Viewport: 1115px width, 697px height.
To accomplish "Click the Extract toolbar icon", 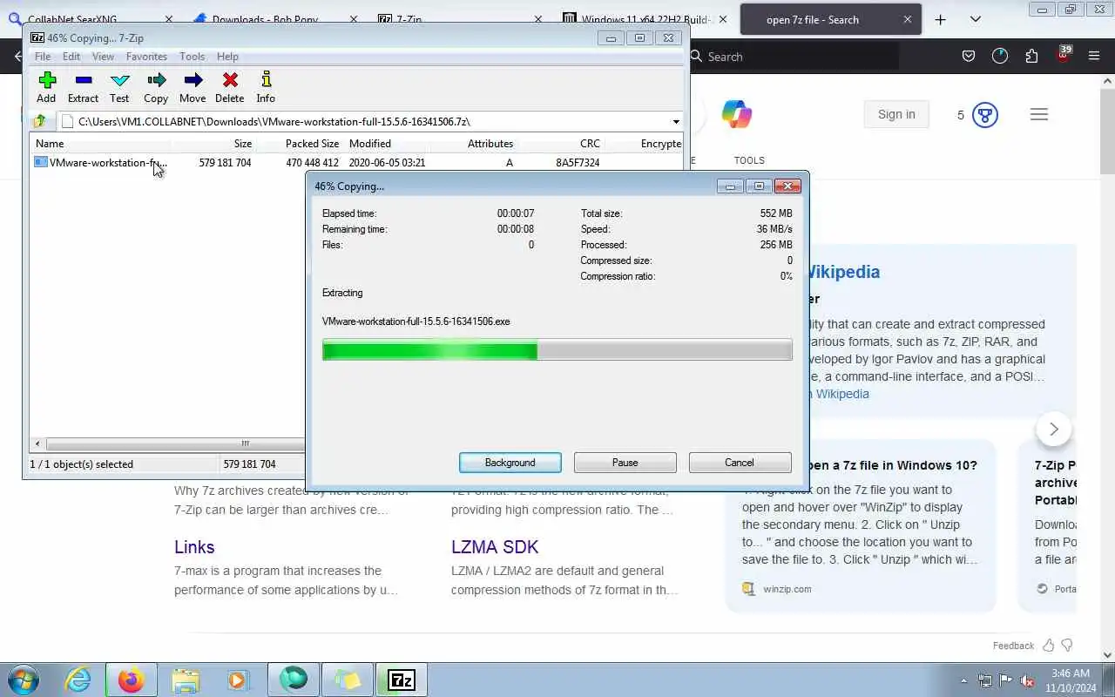I will 83,87.
